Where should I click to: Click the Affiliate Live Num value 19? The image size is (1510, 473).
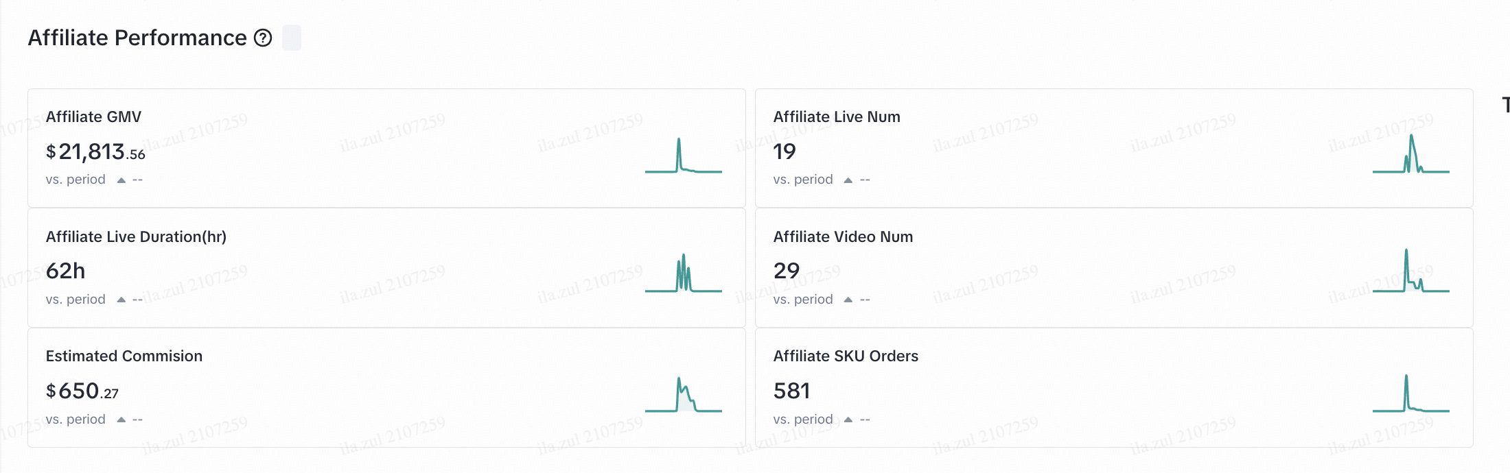pyautogui.click(x=785, y=151)
